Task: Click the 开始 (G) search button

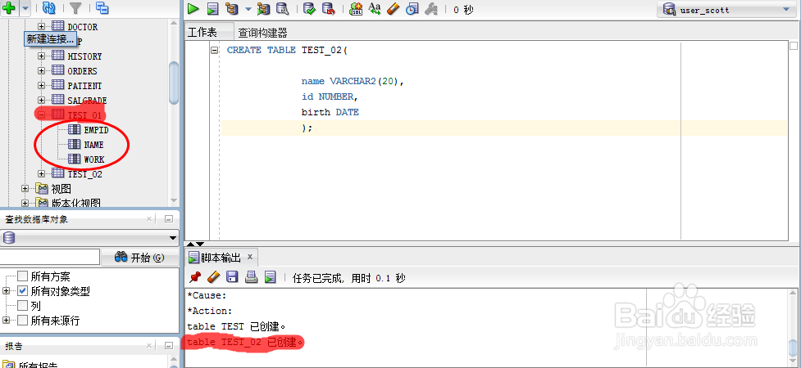Action: pos(139,258)
